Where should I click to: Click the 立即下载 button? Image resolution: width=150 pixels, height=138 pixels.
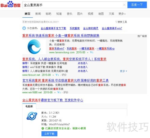pyautogui.click(x=49, y=134)
